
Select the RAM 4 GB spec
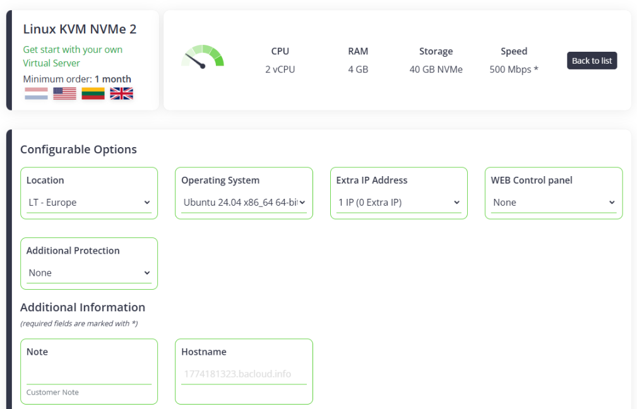click(x=358, y=61)
